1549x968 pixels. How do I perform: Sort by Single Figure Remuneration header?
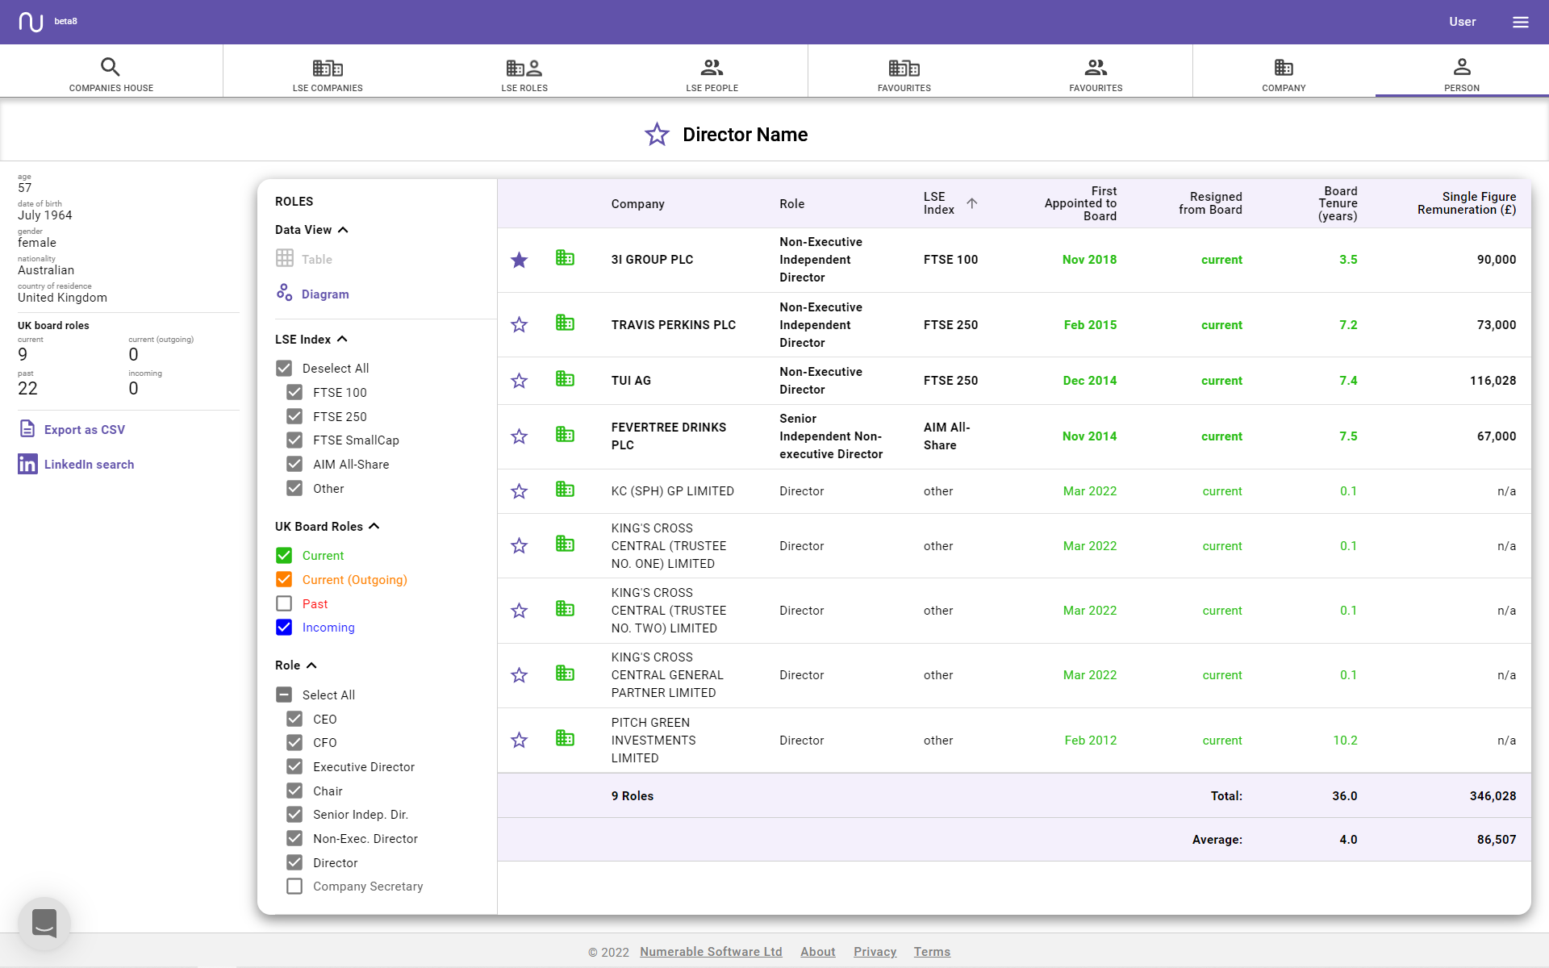(1467, 203)
